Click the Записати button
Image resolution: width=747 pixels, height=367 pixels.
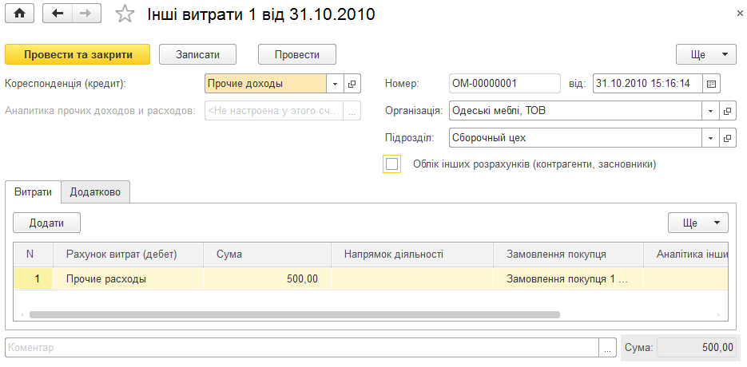(197, 54)
